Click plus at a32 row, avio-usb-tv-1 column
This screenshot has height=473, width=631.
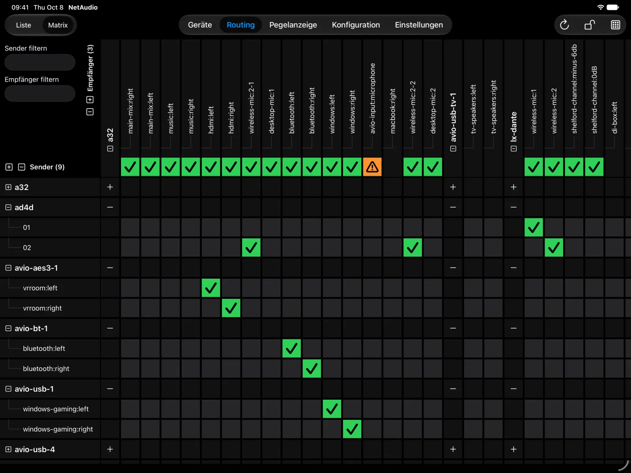tap(453, 187)
